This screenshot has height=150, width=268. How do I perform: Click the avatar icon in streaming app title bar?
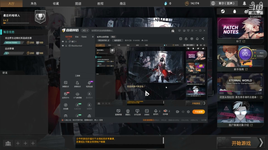point(173,30)
